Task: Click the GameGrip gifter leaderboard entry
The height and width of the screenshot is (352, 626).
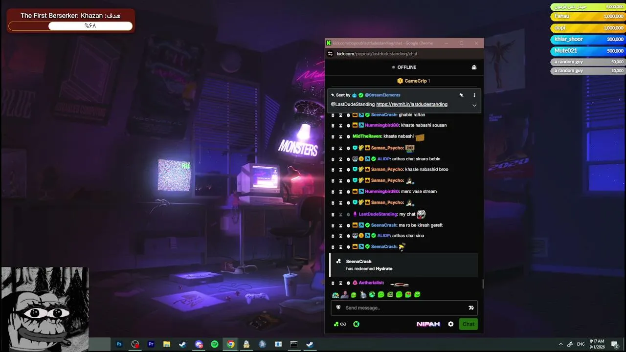Action: pyautogui.click(x=414, y=81)
